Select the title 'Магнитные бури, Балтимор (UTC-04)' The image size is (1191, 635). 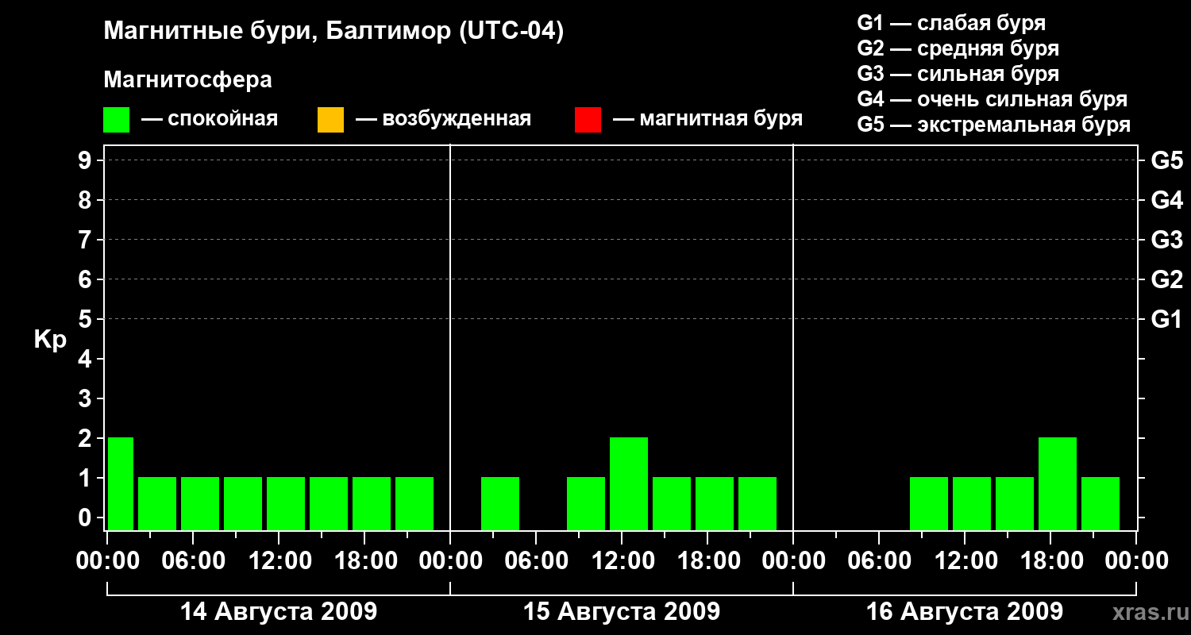(333, 33)
